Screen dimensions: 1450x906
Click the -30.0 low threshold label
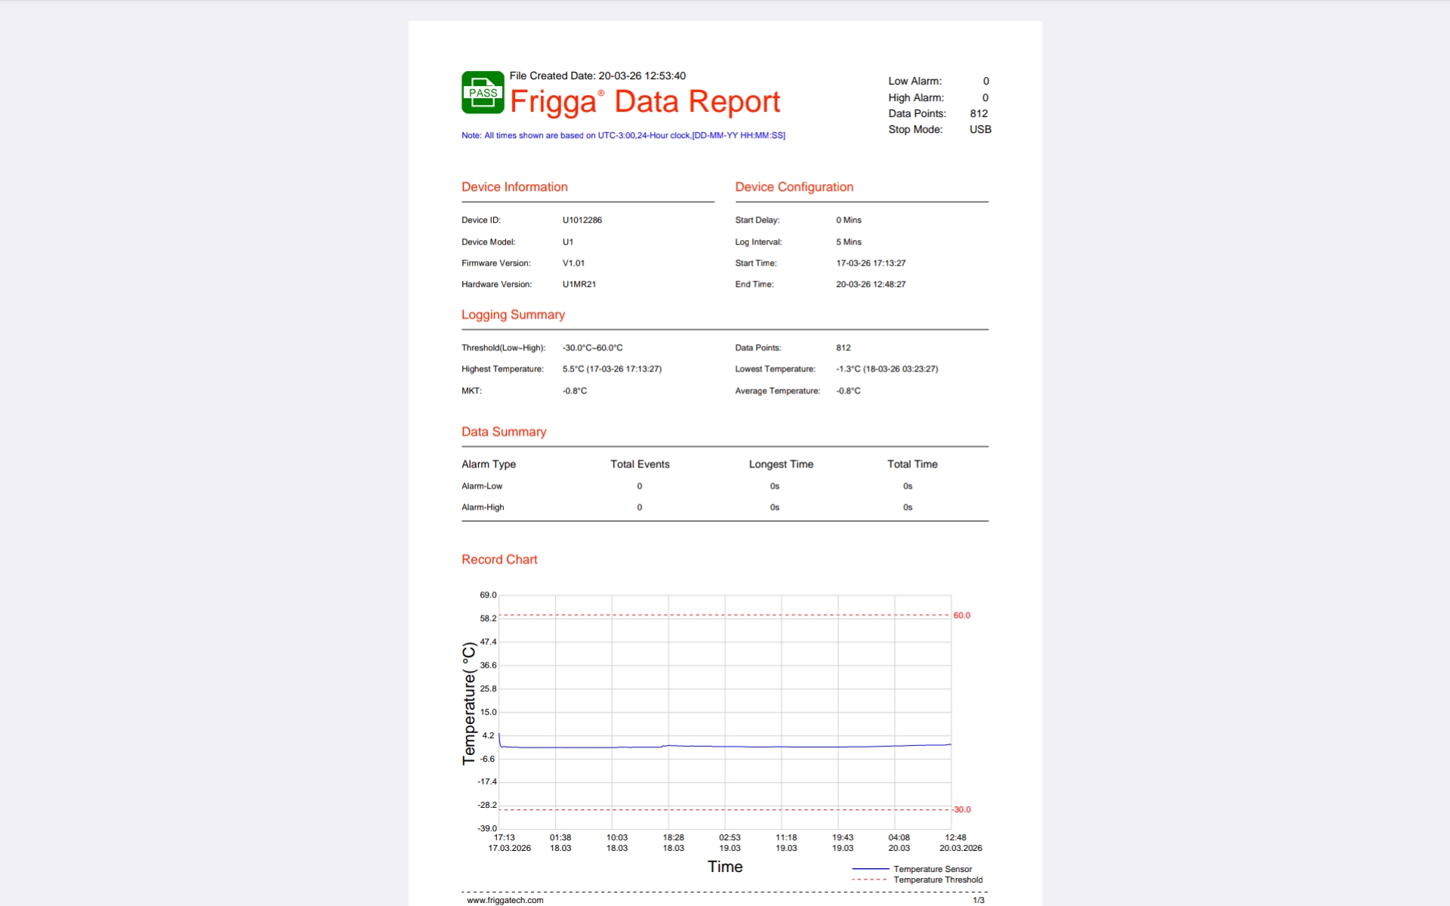961,809
